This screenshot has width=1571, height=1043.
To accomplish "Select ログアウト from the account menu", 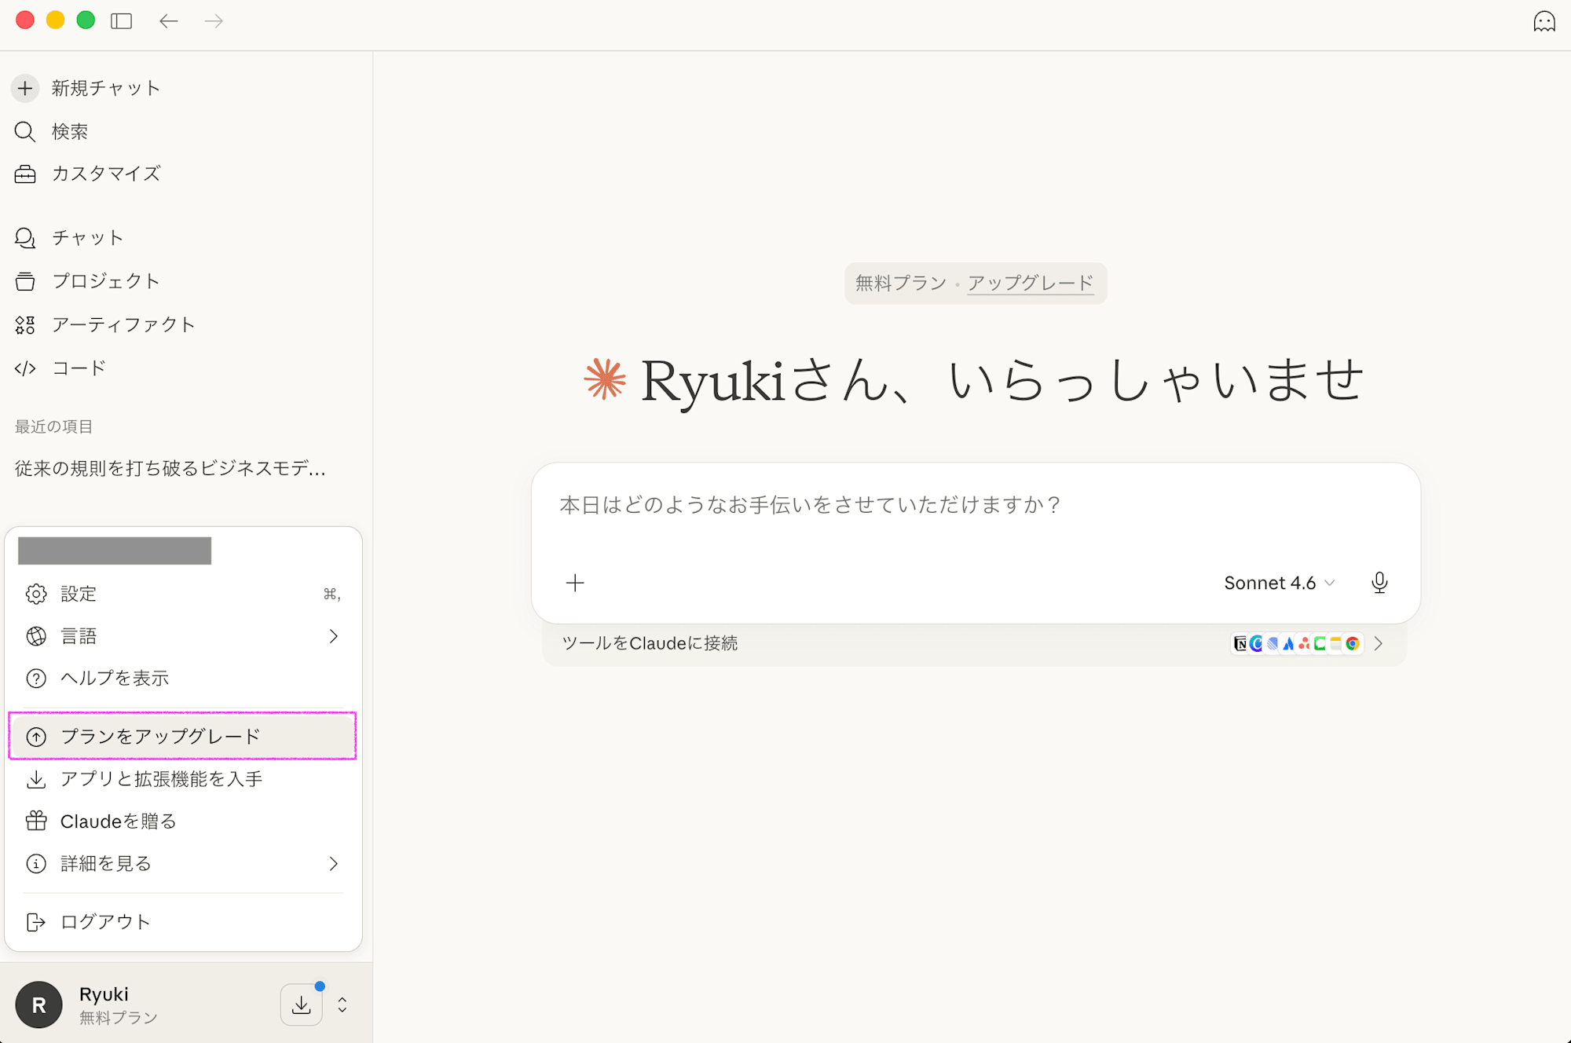I will (x=104, y=920).
